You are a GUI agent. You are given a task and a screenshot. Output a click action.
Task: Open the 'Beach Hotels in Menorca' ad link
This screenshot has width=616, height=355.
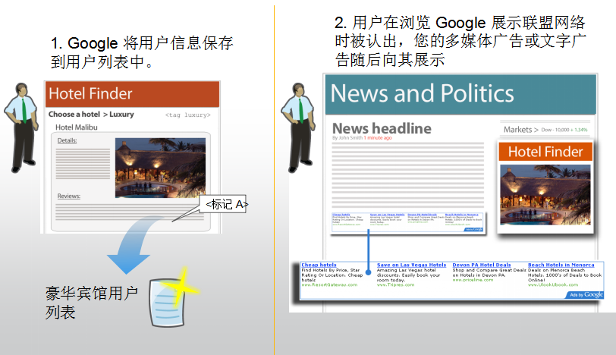(x=561, y=265)
